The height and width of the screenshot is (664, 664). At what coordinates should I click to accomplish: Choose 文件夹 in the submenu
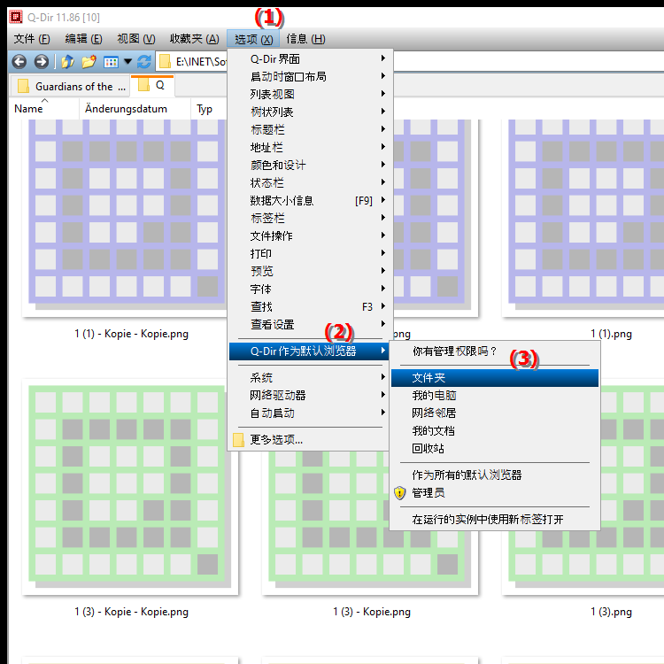click(x=495, y=378)
